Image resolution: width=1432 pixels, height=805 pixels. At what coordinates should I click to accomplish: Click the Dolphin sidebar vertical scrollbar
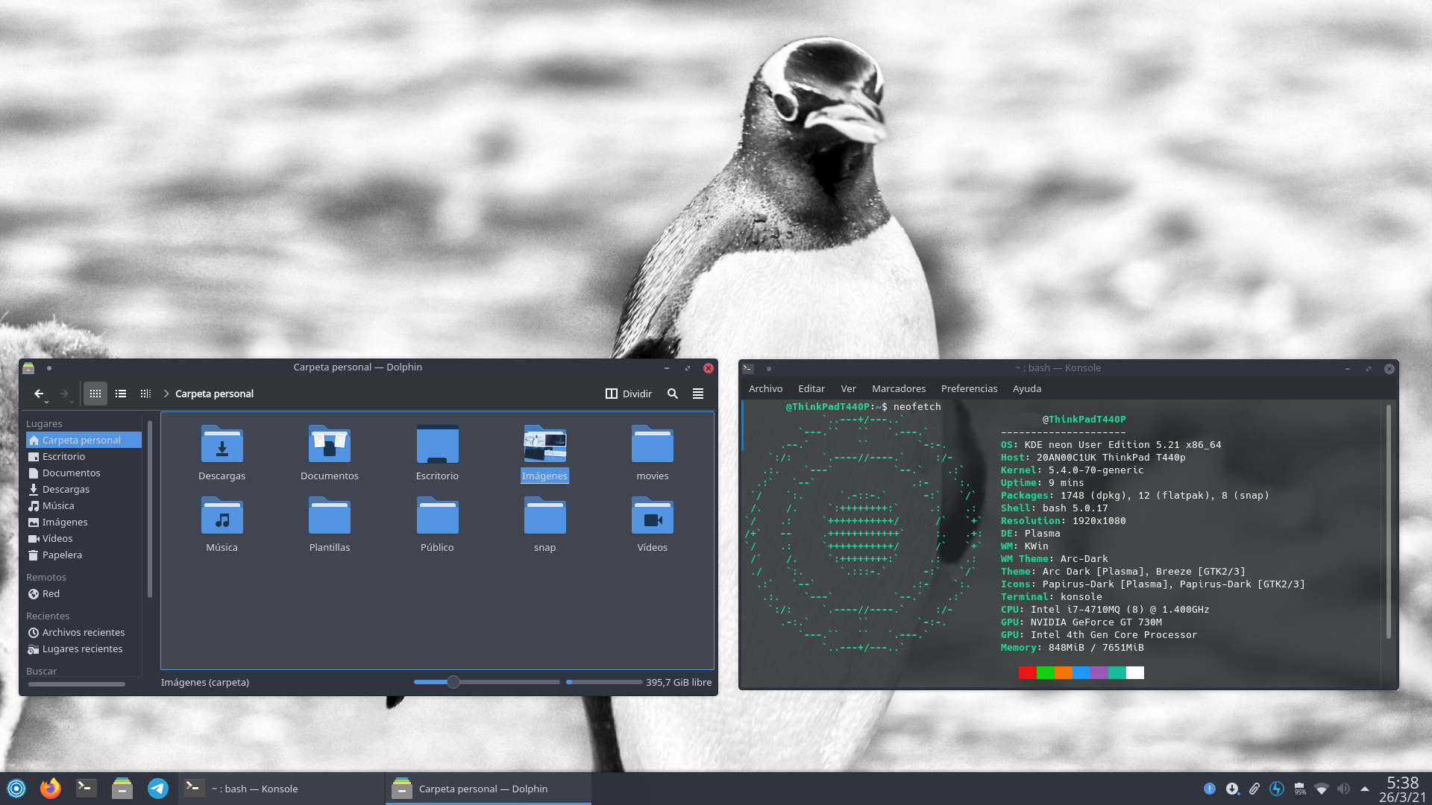coord(150,508)
